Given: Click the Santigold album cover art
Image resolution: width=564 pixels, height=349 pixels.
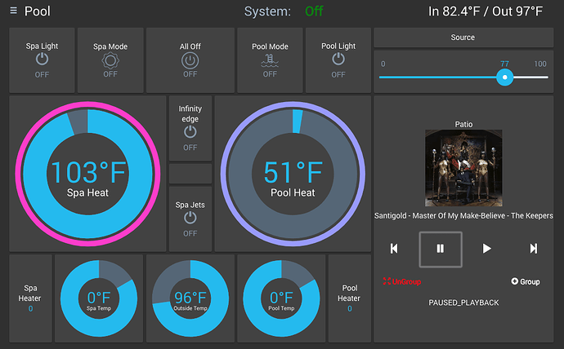Looking at the screenshot, I should [463, 168].
